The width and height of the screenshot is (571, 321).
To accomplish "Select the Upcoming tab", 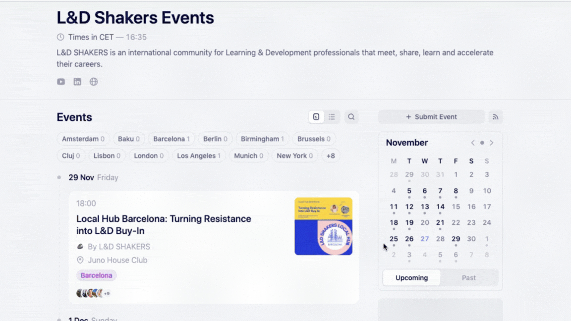I will pos(411,278).
